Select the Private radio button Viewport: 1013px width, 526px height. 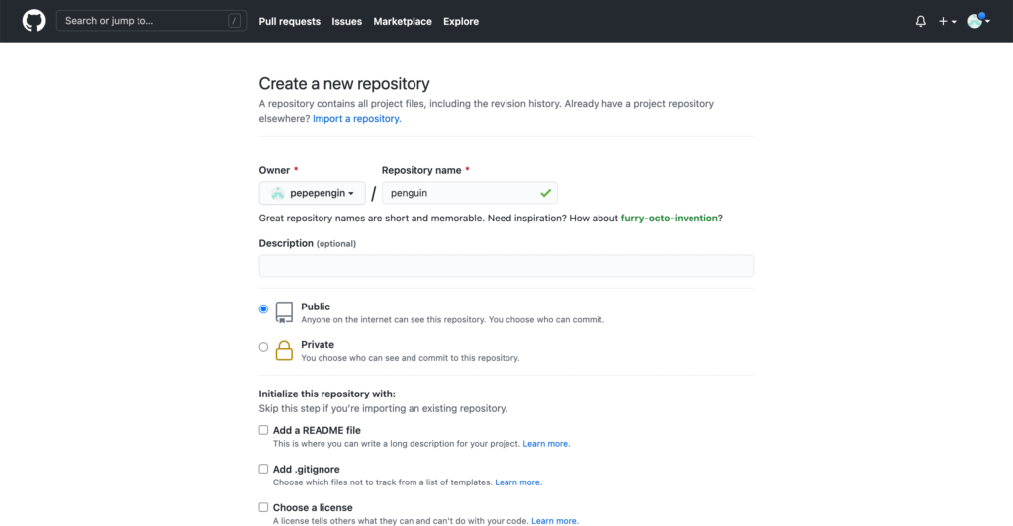pyautogui.click(x=263, y=347)
